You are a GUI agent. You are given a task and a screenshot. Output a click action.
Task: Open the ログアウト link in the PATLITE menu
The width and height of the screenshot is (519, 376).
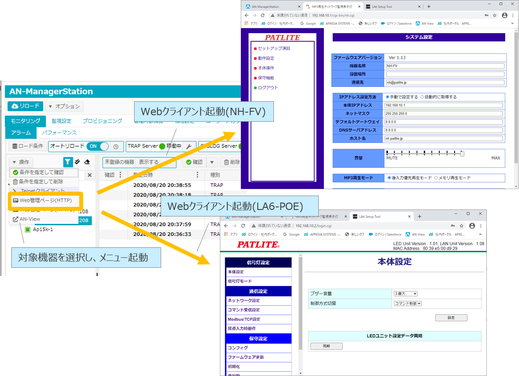pyautogui.click(x=268, y=88)
